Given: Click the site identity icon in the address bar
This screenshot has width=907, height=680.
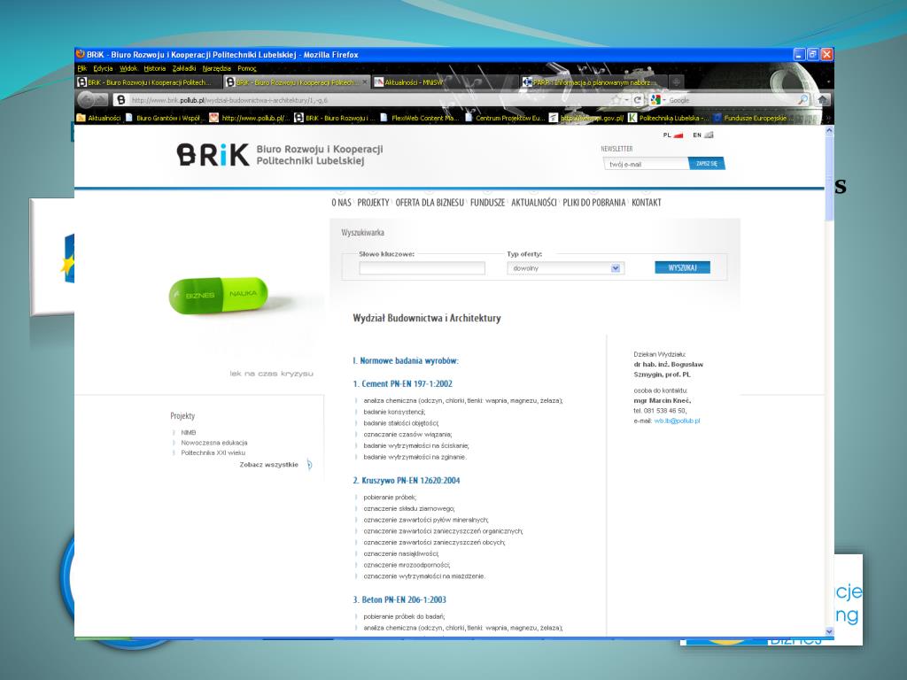Looking at the screenshot, I should [x=120, y=100].
